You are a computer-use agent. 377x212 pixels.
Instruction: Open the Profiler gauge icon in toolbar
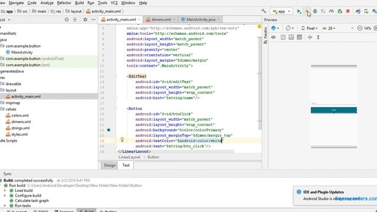tap(331, 11)
